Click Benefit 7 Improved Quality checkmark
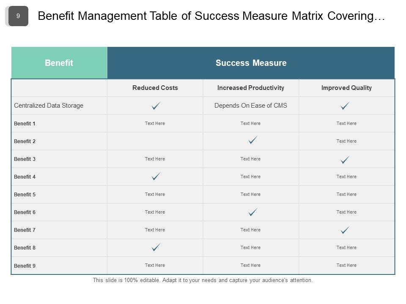 pyautogui.click(x=345, y=230)
